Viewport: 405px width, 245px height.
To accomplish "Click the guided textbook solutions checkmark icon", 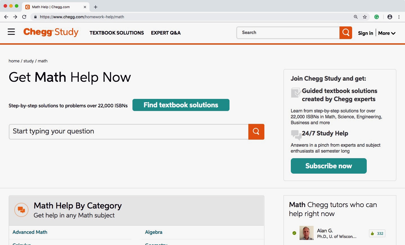I will [296, 92].
